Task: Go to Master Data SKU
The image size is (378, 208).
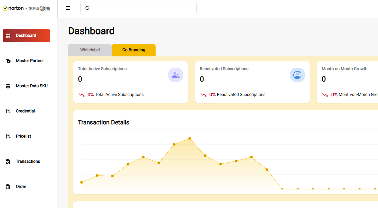Action: click(32, 86)
